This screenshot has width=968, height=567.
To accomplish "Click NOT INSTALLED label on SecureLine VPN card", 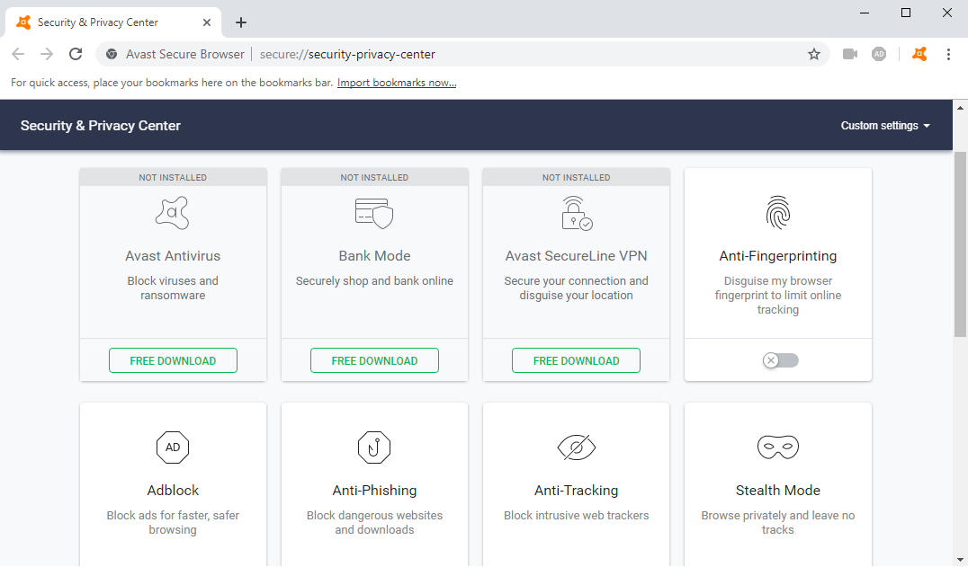I will point(576,178).
